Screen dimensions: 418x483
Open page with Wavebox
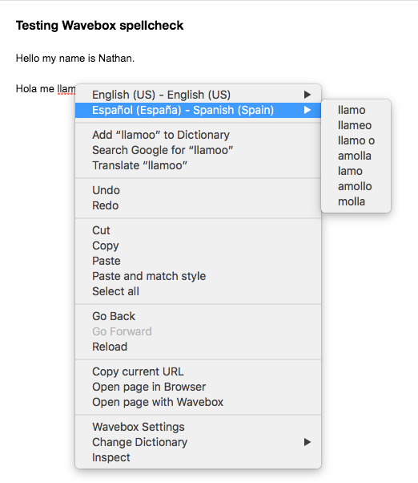(198, 402)
